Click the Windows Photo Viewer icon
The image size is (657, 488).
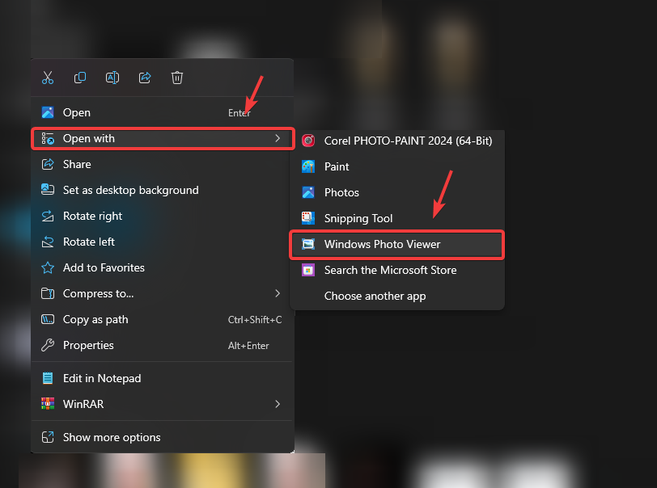click(x=308, y=244)
